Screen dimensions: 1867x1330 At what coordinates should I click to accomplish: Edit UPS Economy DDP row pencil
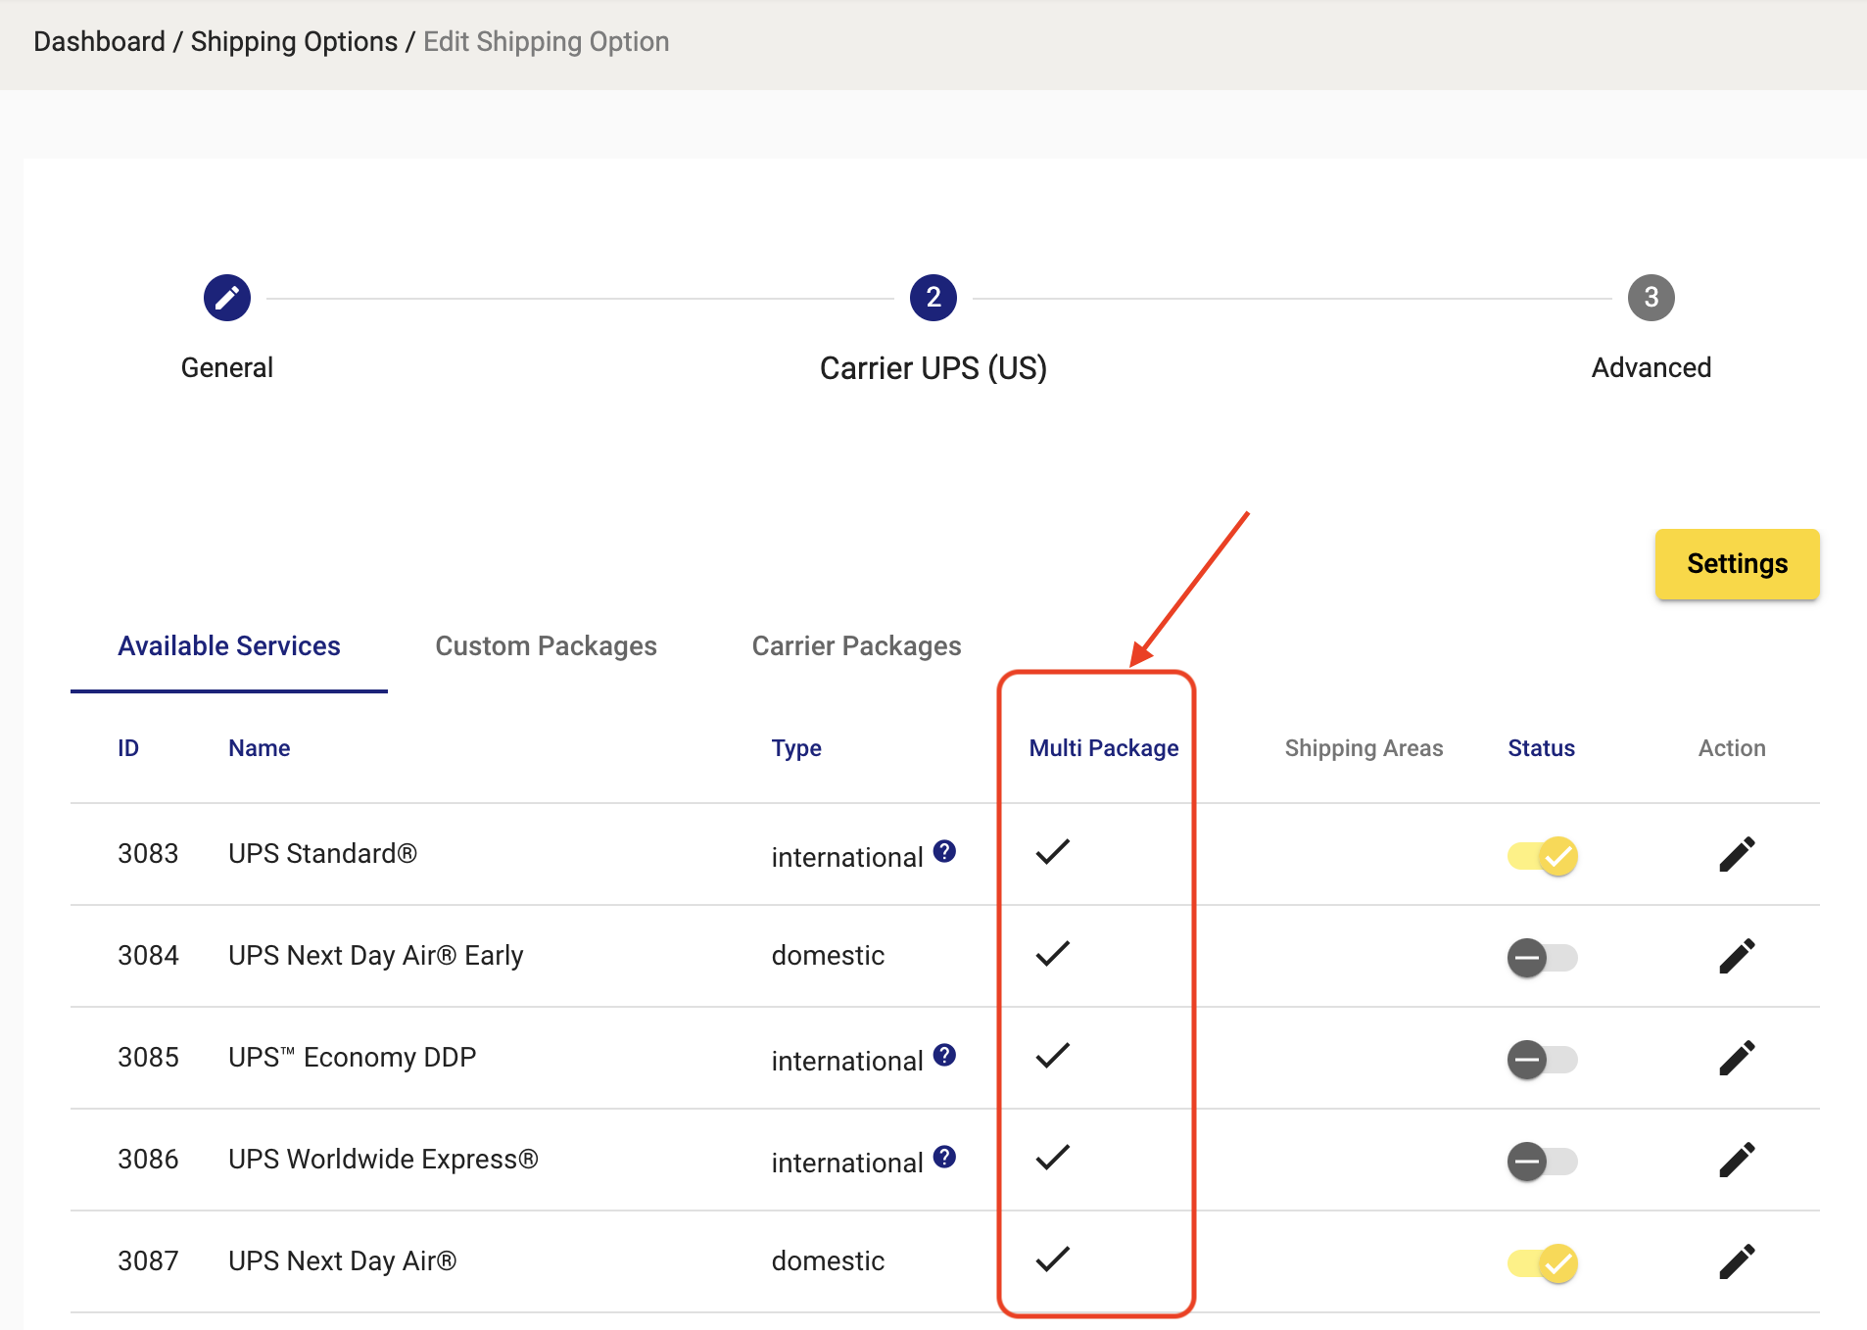(1737, 1058)
